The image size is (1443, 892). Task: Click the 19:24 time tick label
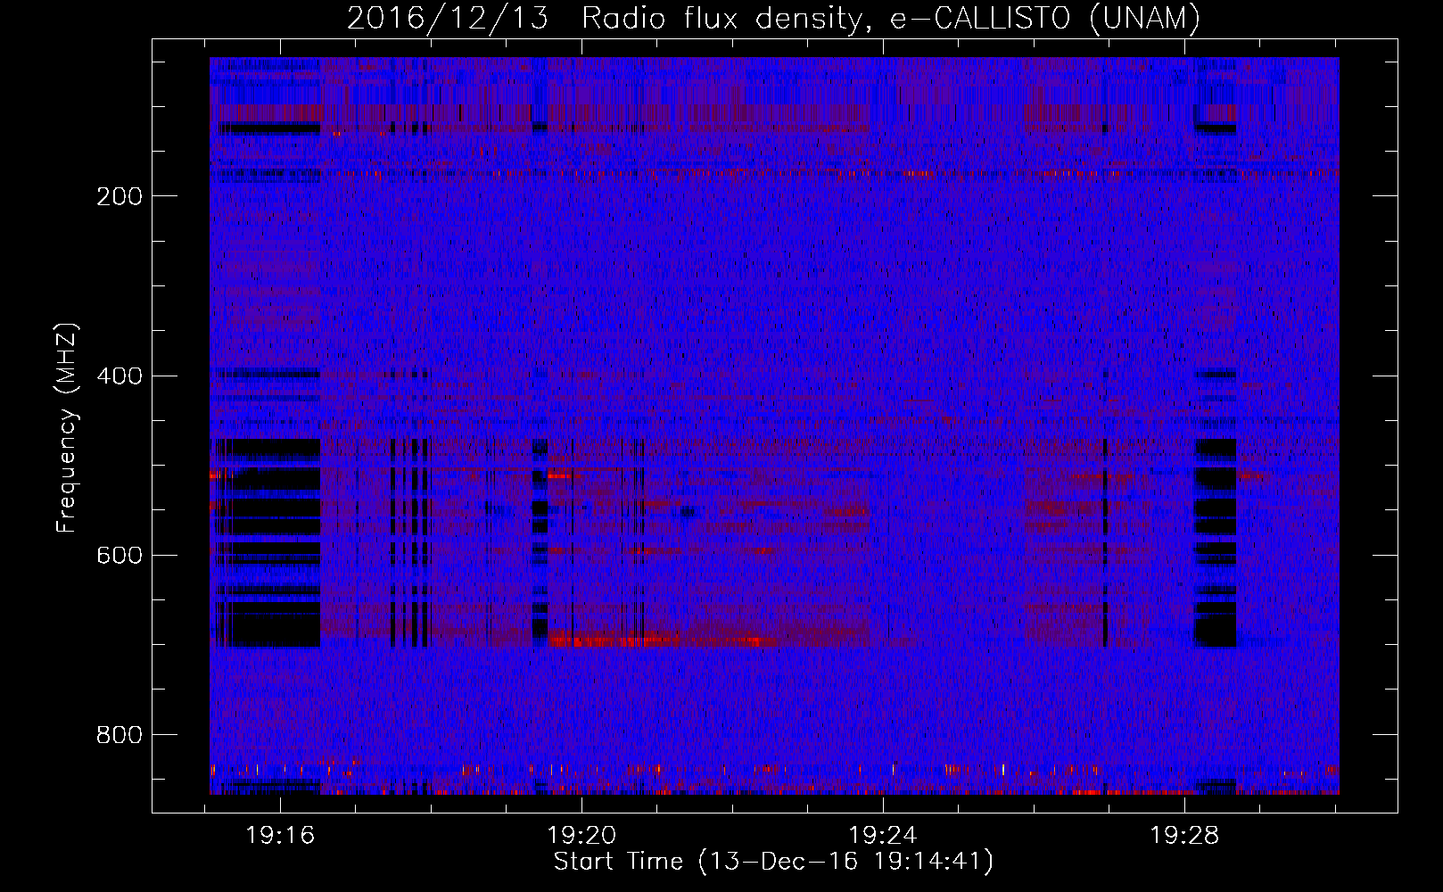click(x=884, y=836)
